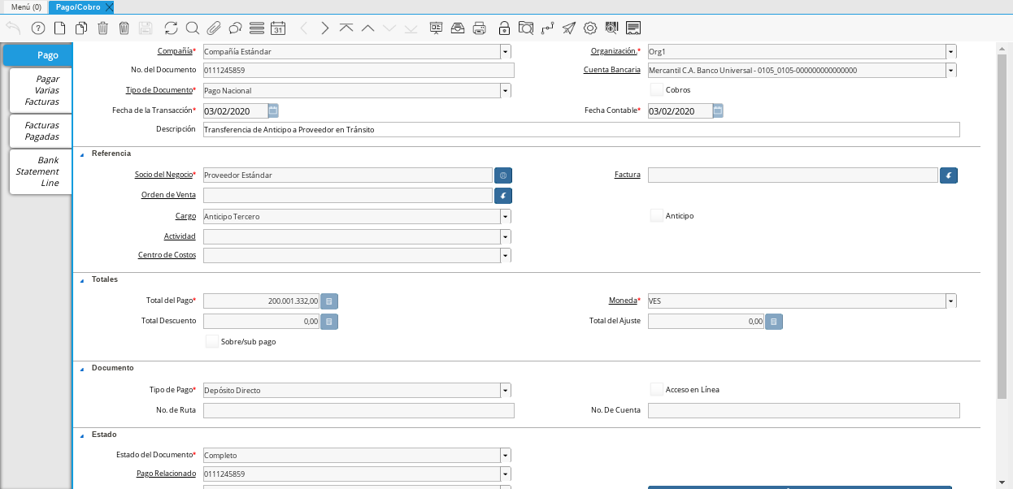The width and height of the screenshot is (1013, 489).
Task: Check the Sobre/sub pago checkbox
Action: [x=212, y=342]
